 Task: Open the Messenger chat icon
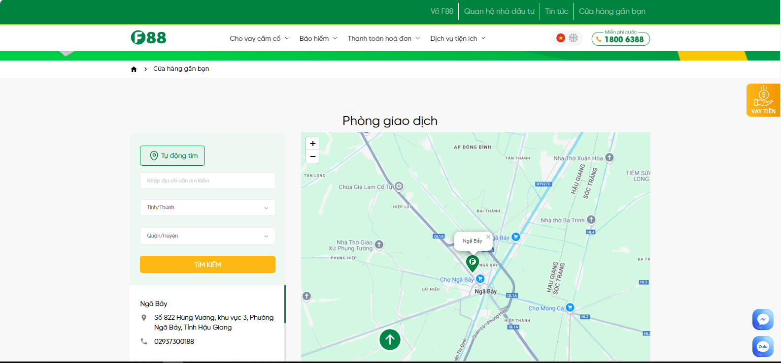[763, 319]
